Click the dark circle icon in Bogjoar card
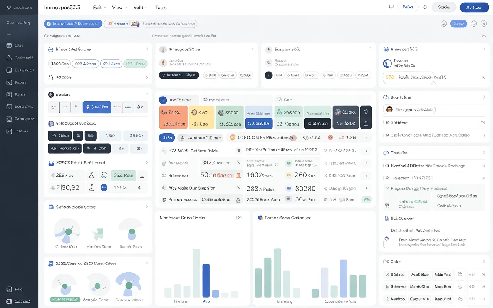This screenshot has height=308, width=493. (x=268, y=75)
